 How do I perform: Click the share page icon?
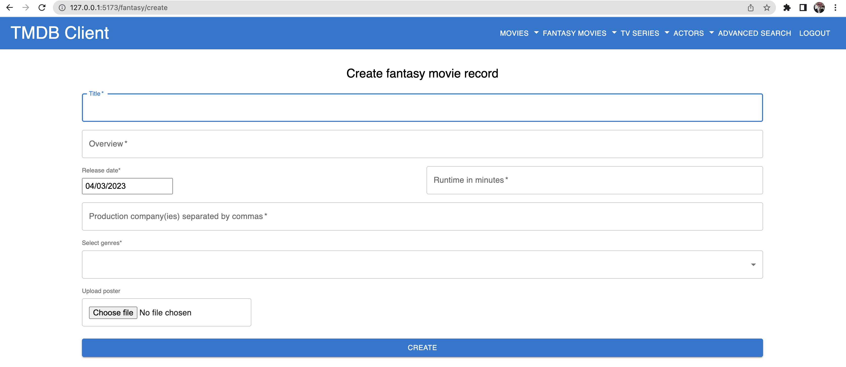pos(750,8)
